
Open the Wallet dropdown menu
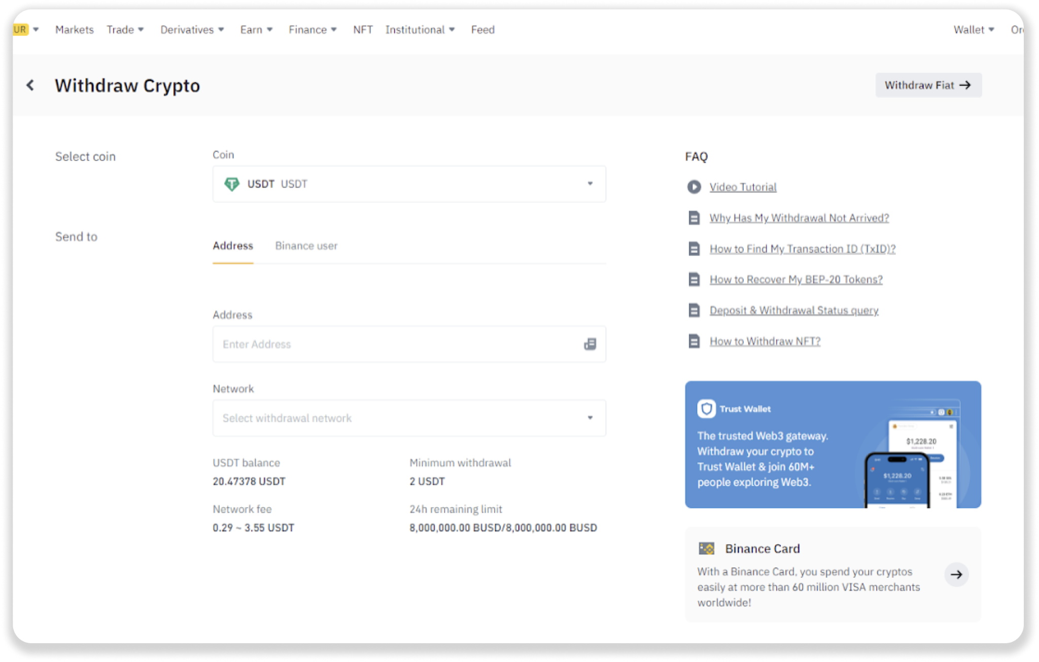[973, 30]
